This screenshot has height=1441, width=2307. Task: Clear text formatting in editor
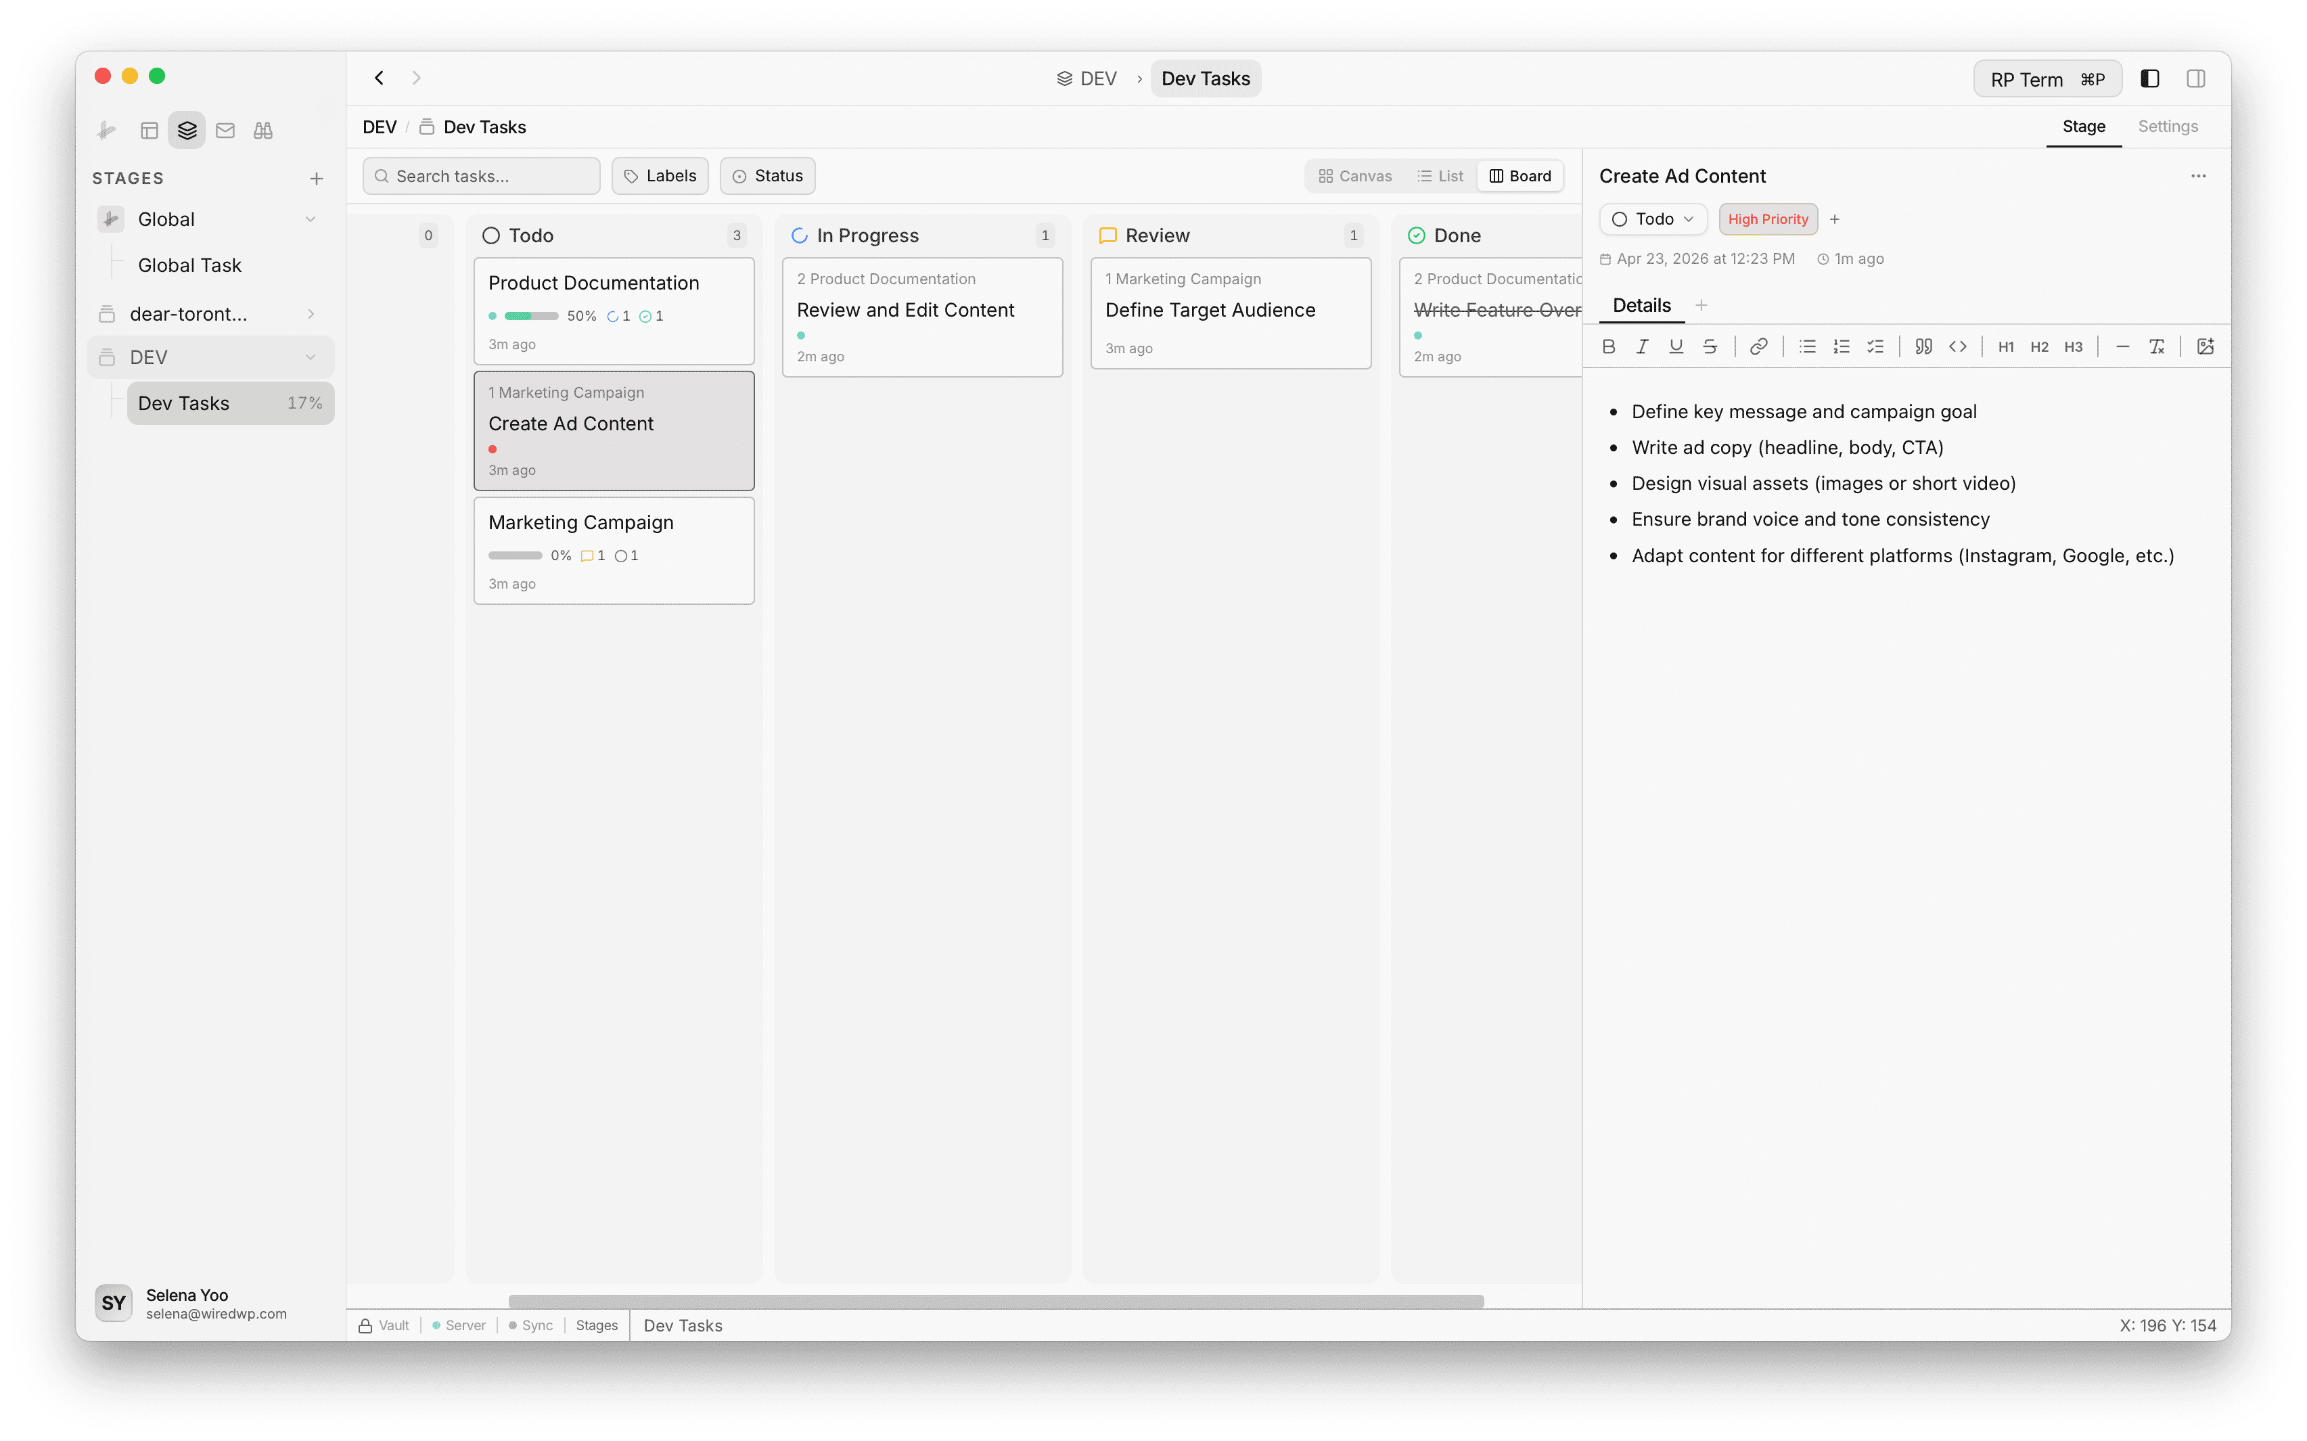[2156, 347]
